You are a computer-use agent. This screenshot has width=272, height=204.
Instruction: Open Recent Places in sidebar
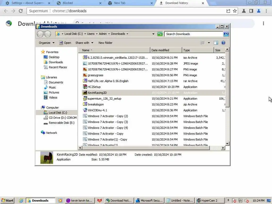55,67
